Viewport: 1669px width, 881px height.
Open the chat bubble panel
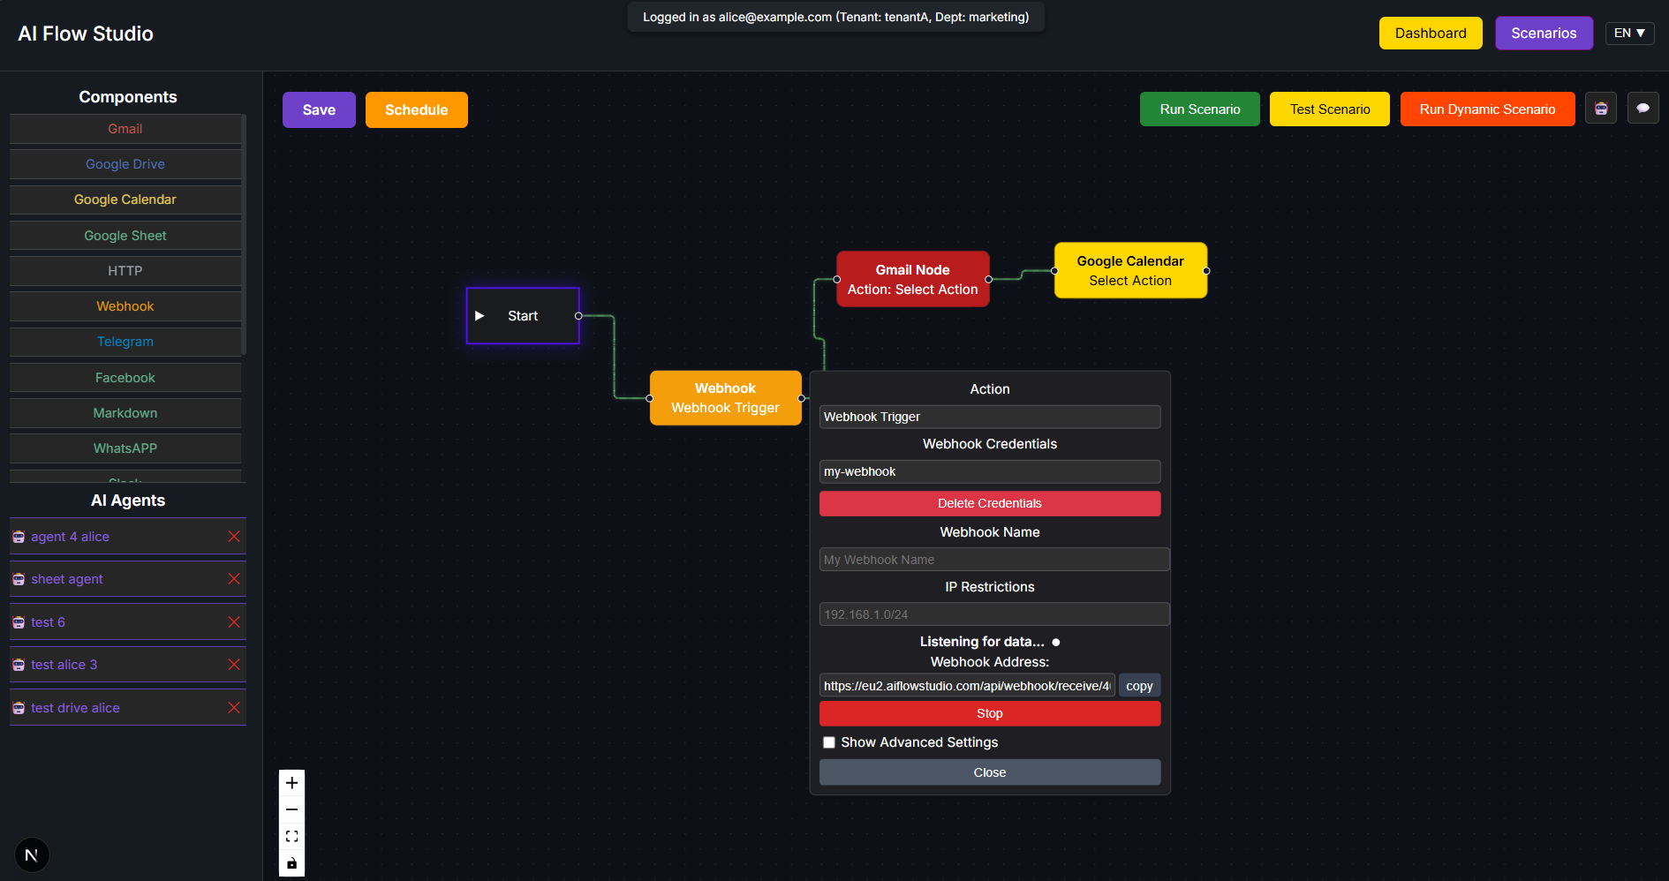[1643, 108]
